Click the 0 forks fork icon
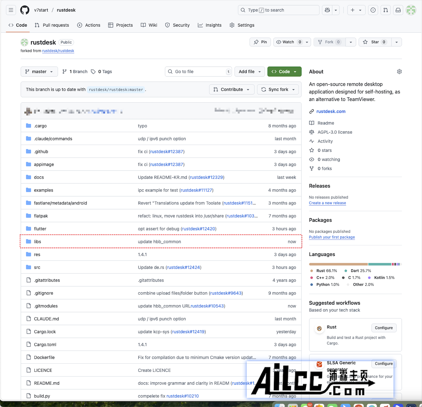 click(311, 168)
